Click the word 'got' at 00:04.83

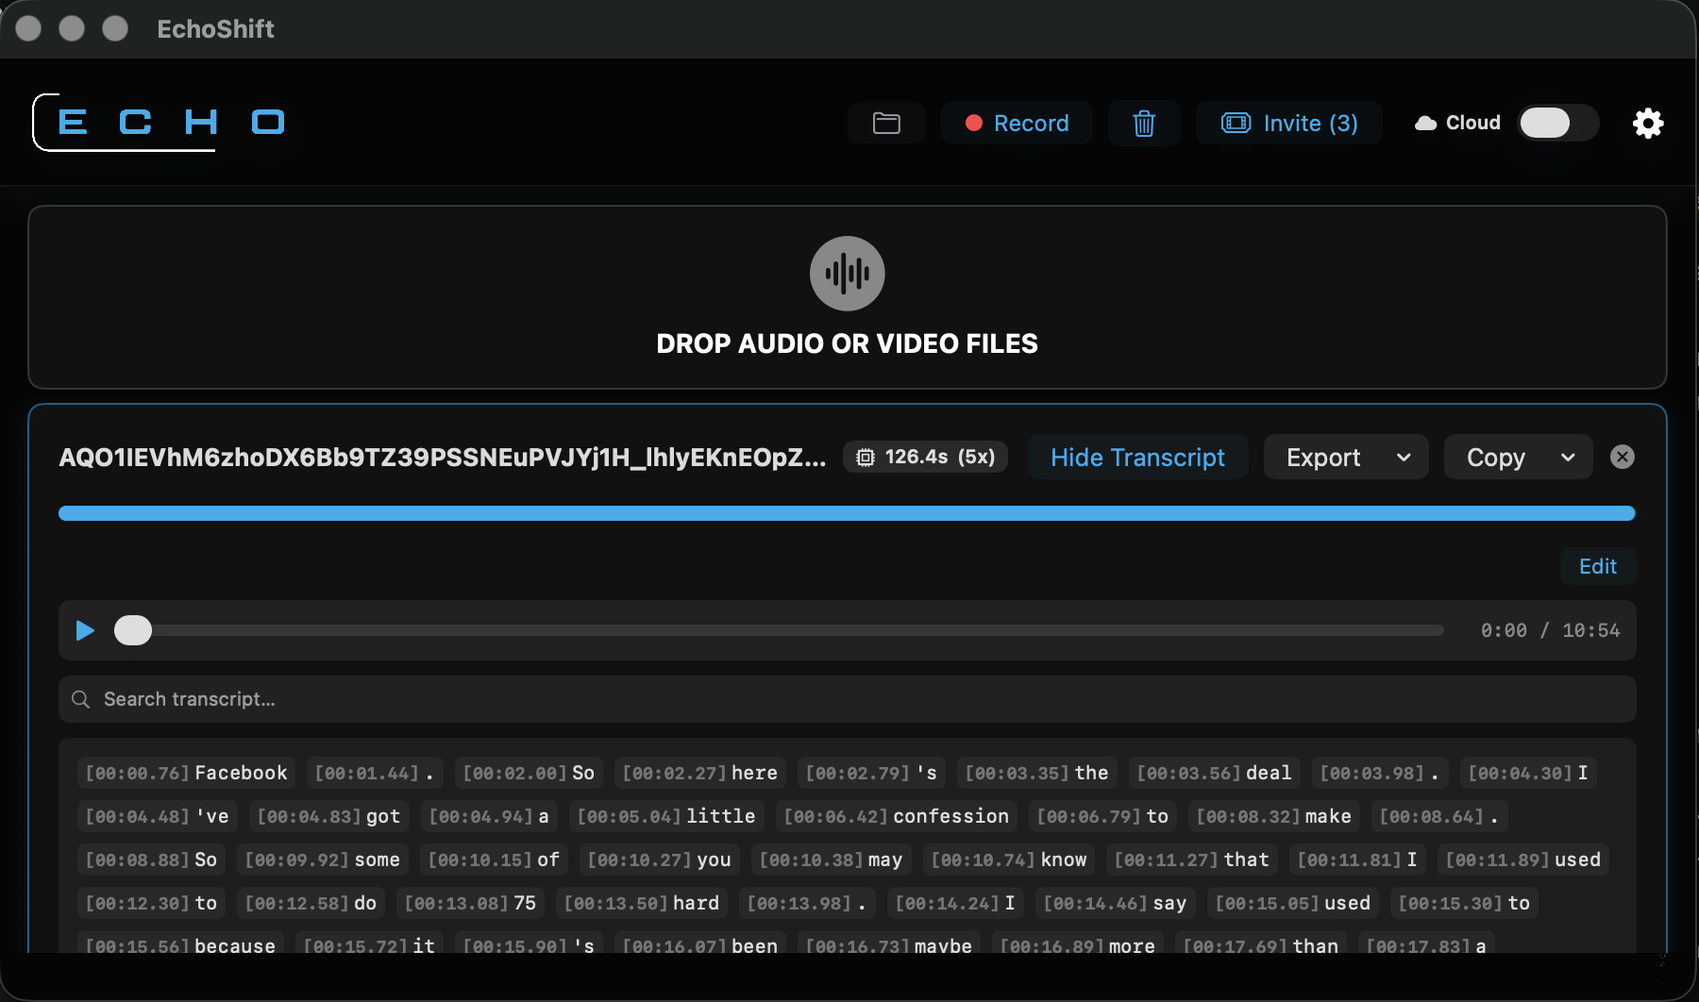pyautogui.click(x=328, y=816)
